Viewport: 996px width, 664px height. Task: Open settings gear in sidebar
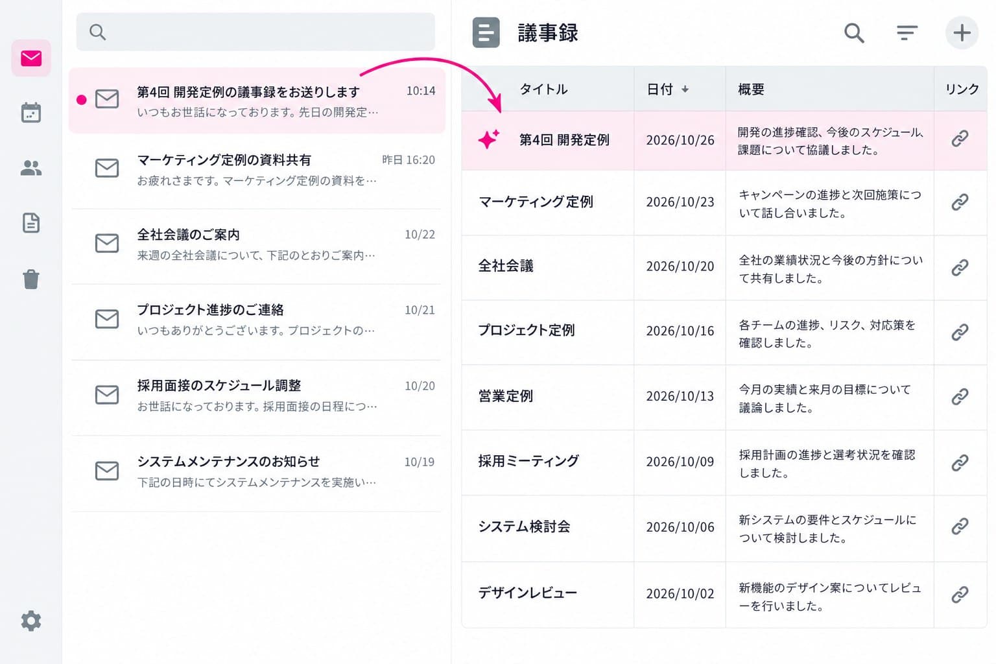click(31, 621)
